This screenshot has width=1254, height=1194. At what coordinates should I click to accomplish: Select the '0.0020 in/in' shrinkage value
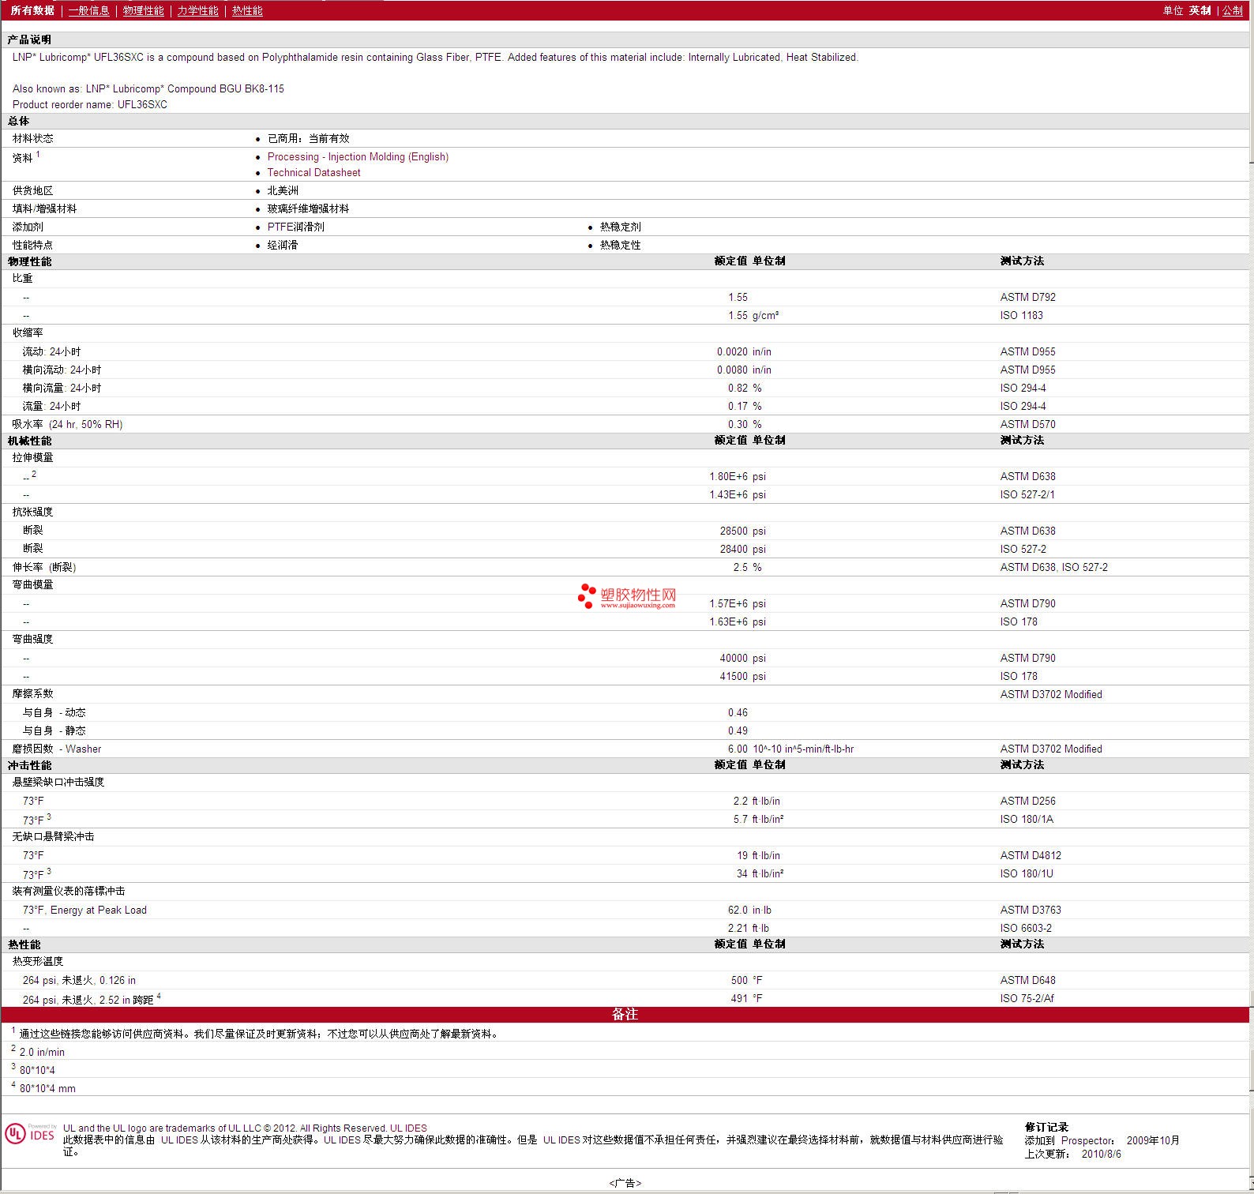pos(744,351)
